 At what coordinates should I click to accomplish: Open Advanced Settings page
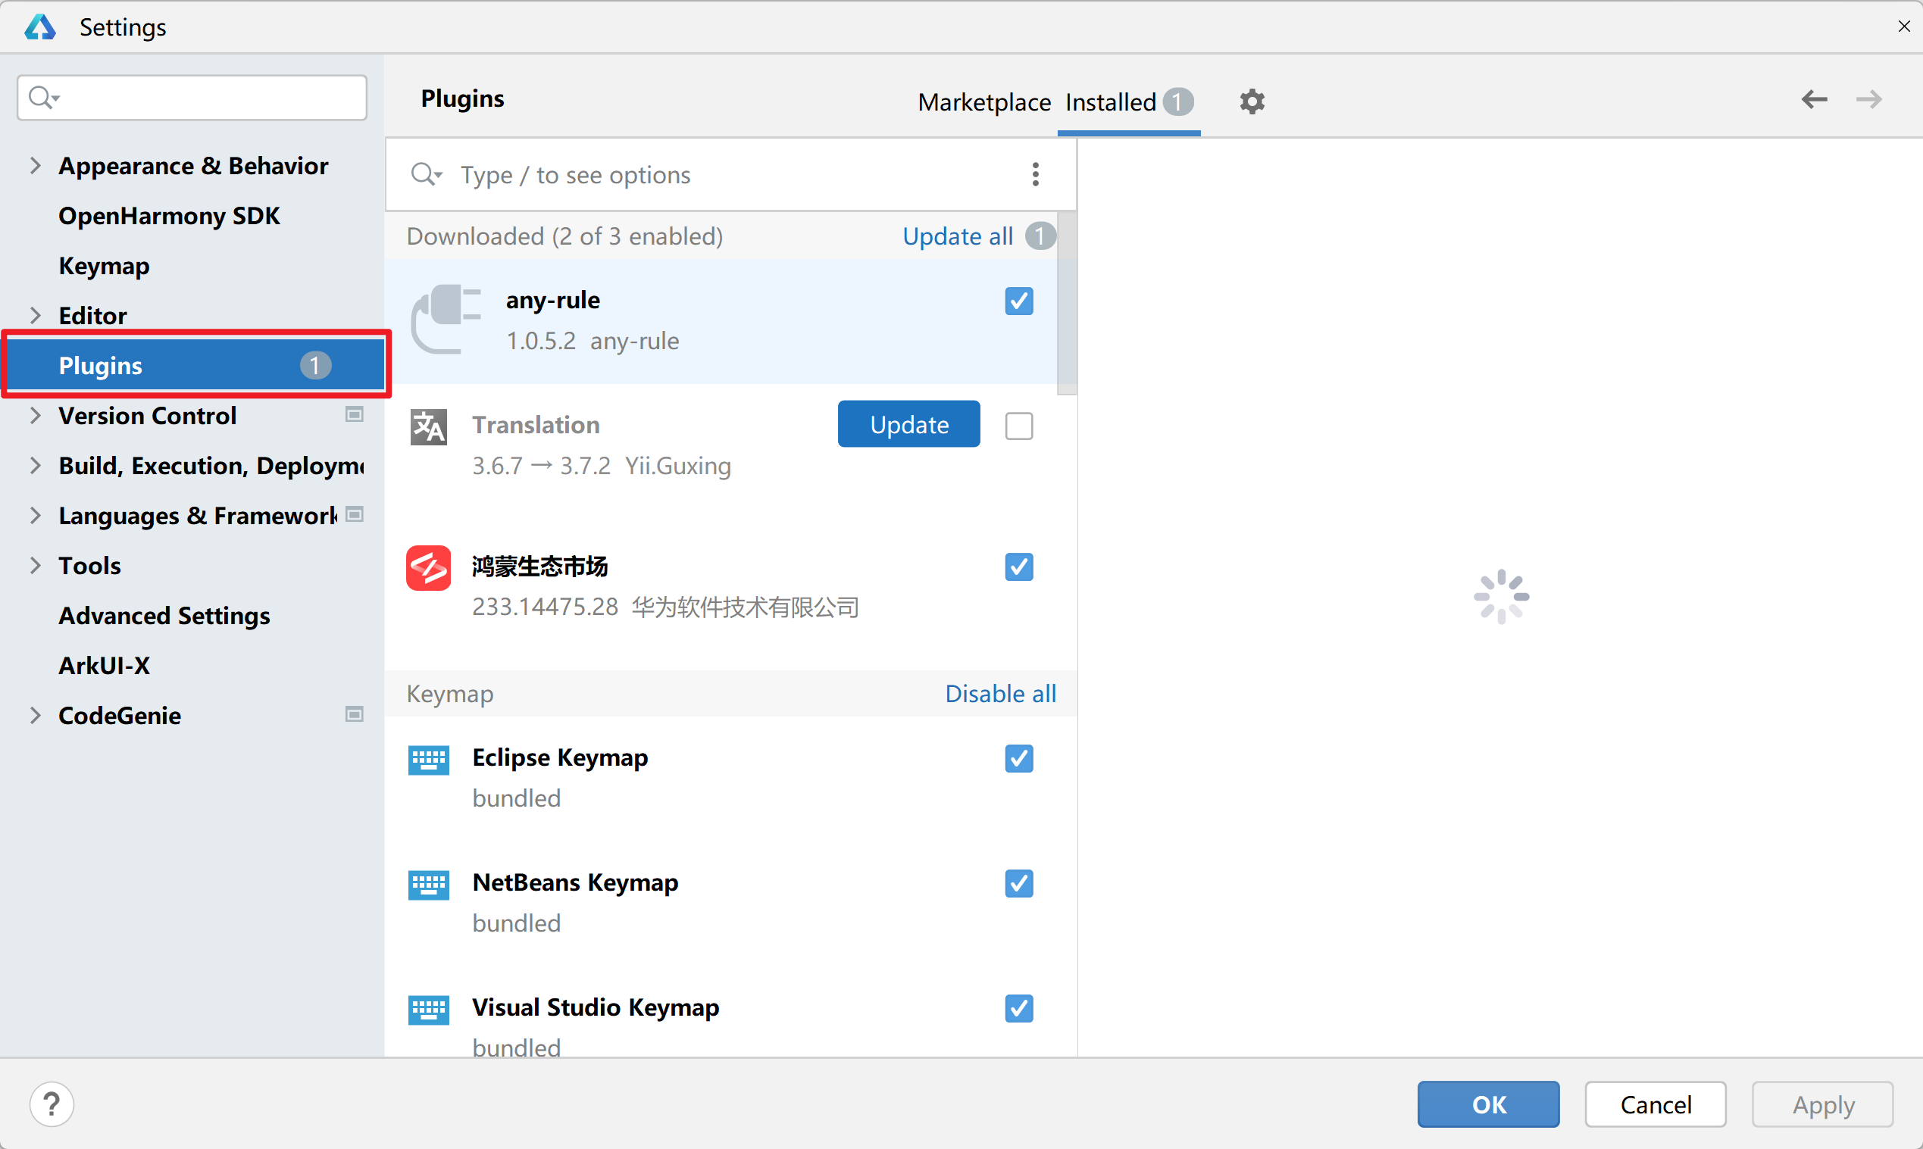click(164, 616)
